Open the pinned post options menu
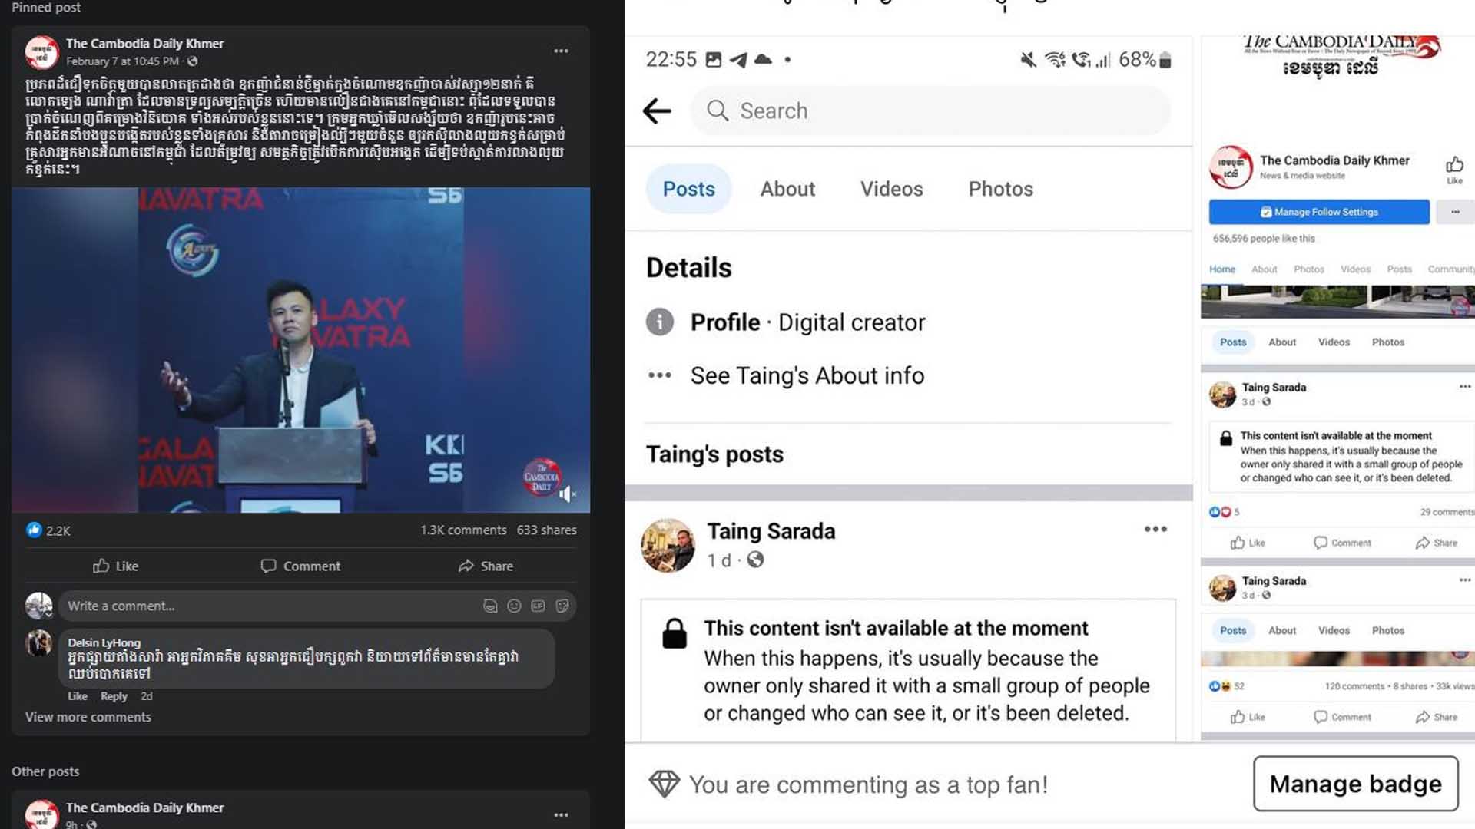Image resolution: width=1475 pixels, height=829 pixels. click(x=561, y=51)
